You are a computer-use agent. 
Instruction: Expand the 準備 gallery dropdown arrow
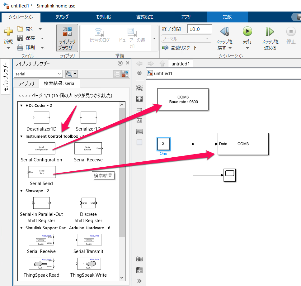tap(154, 38)
